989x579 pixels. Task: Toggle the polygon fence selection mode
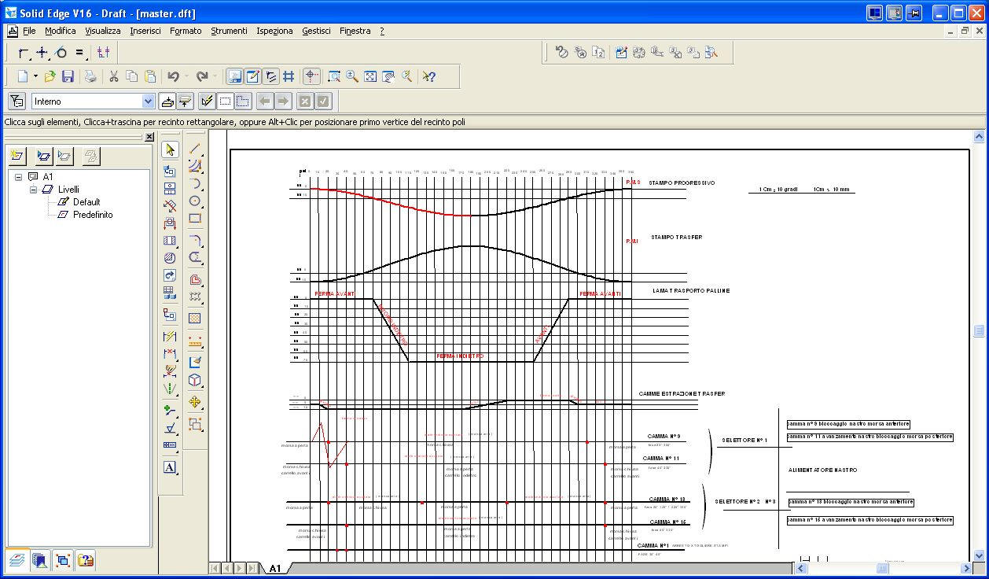point(243,101)
